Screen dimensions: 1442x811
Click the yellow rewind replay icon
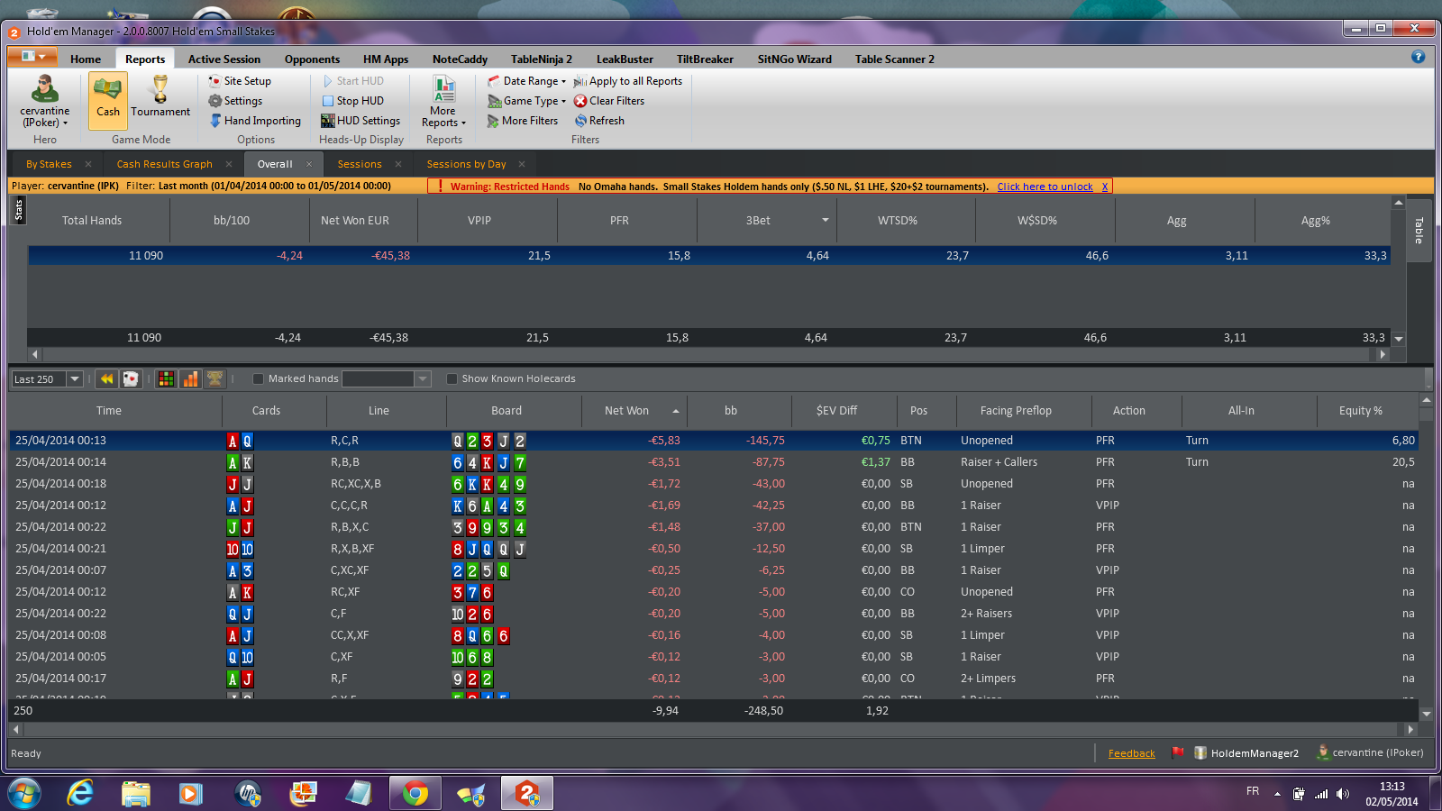click(x=106, y=379)
